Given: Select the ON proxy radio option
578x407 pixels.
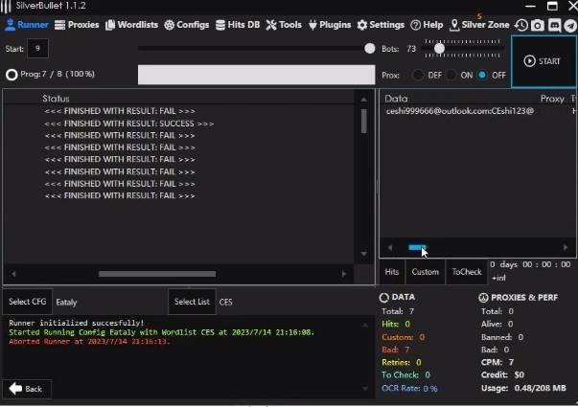Looking at the screenshot, I should pyautogui.click(x=451, y=75).
